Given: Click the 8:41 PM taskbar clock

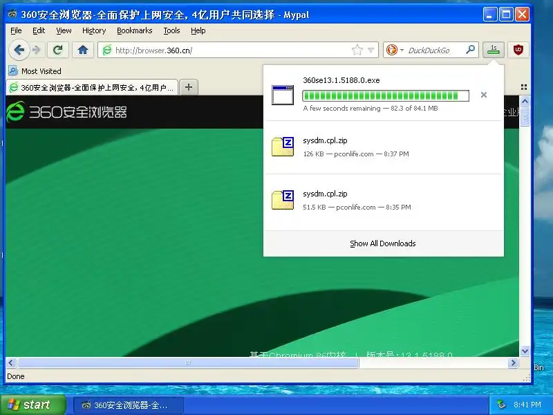Looking at the screenshot, I should [527, 405].
